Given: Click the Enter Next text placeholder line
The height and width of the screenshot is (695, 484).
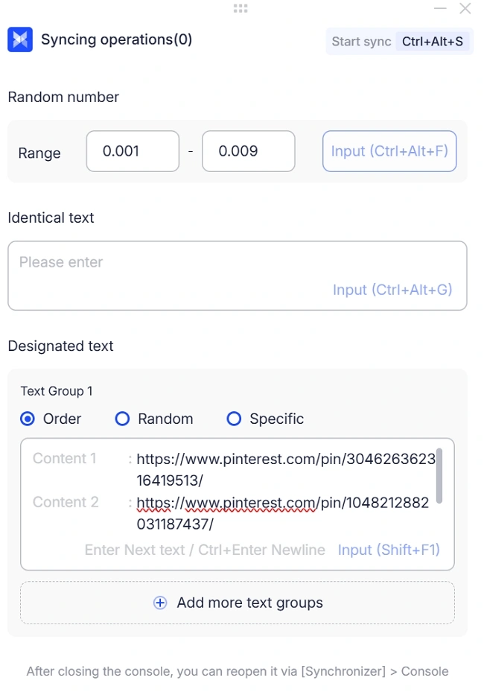Looking at the screenshot, I should [x=205, y=550].
